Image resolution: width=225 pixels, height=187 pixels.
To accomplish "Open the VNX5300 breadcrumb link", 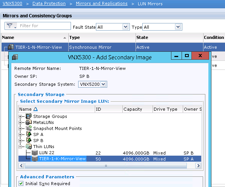I will point(12,3).
